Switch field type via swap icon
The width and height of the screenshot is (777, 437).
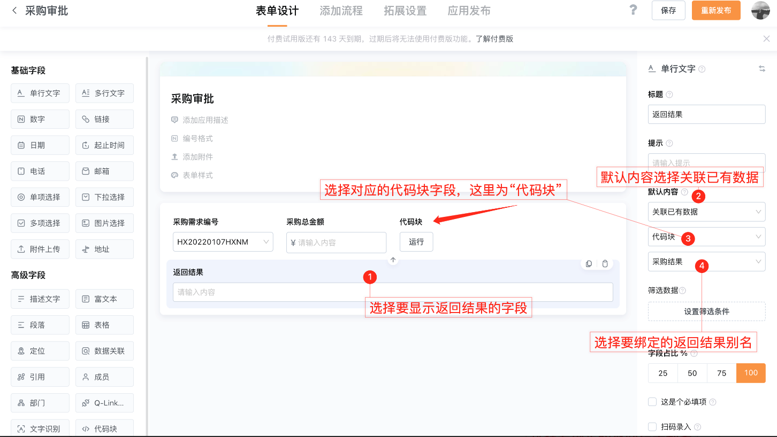click(762, 69)
